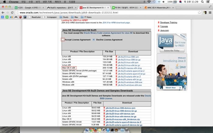
Task: Download jdk-8u25-solaris-x64.tar.gz
Action: click(130, 79)
